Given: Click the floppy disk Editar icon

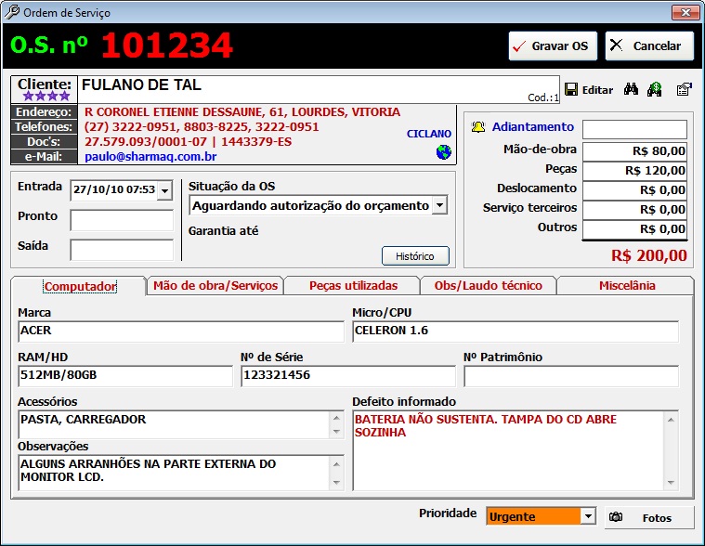Looking at the screenshot, I should click(x=571, y=90).
